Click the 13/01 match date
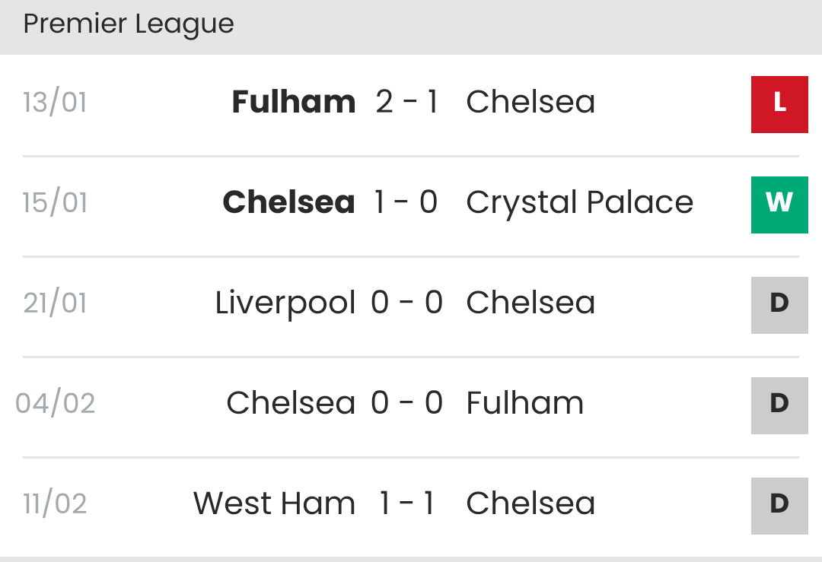This screenshot has width=822, height=562. [55, 102]
